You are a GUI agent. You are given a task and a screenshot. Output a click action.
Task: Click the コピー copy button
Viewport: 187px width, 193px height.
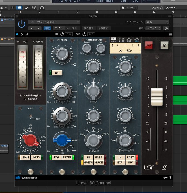(59, 28)
